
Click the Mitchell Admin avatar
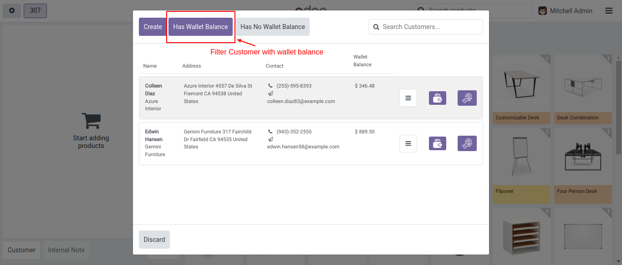542,11
